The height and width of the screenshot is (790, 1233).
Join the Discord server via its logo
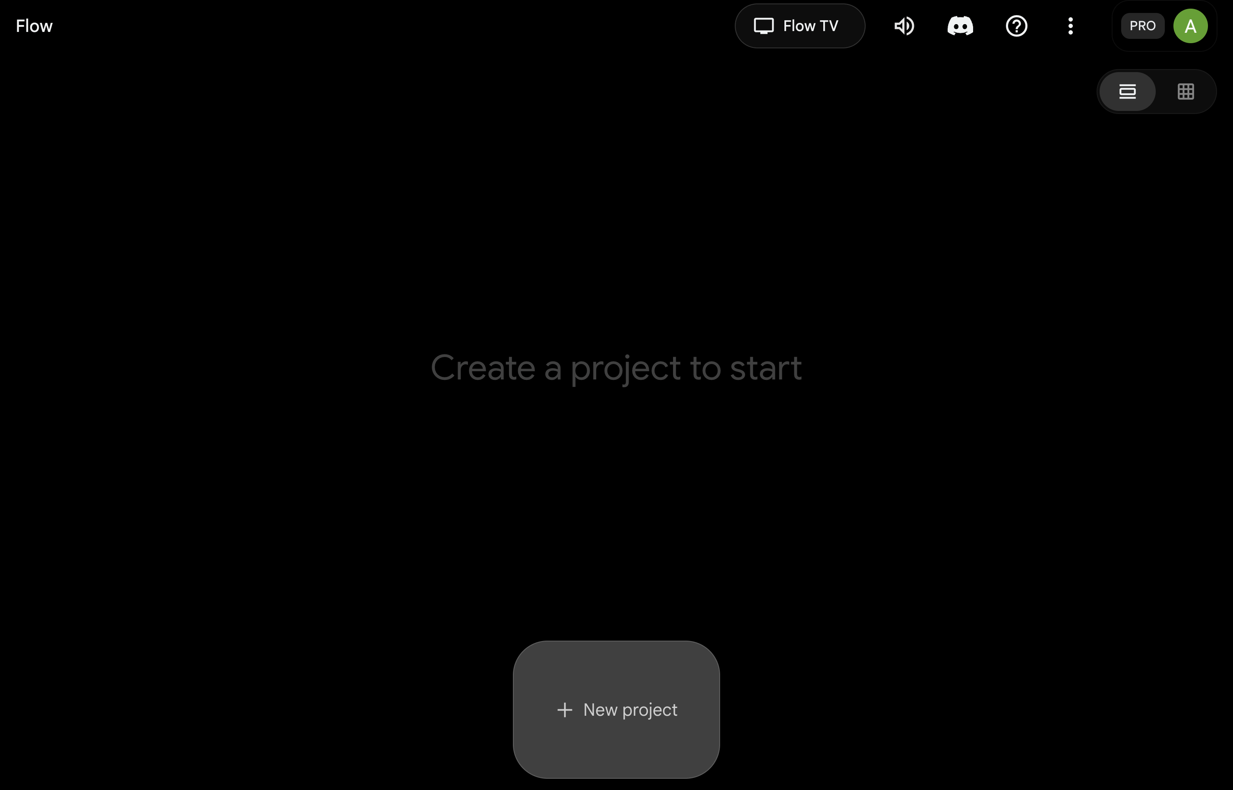point(960,25)
